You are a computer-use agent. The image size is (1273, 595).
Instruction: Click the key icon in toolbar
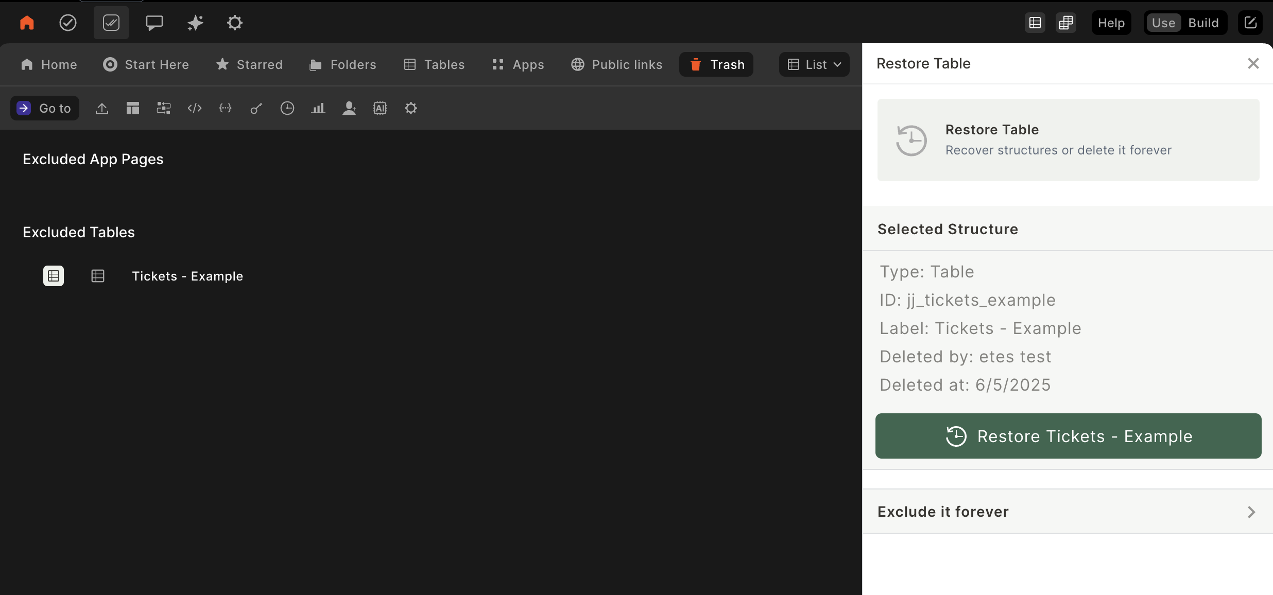click(x=256, y=108)
